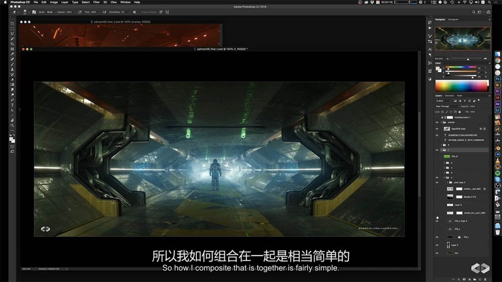This screenshot has width=502, height=282.
Task: Select the Crop tool
Action: 12,44
